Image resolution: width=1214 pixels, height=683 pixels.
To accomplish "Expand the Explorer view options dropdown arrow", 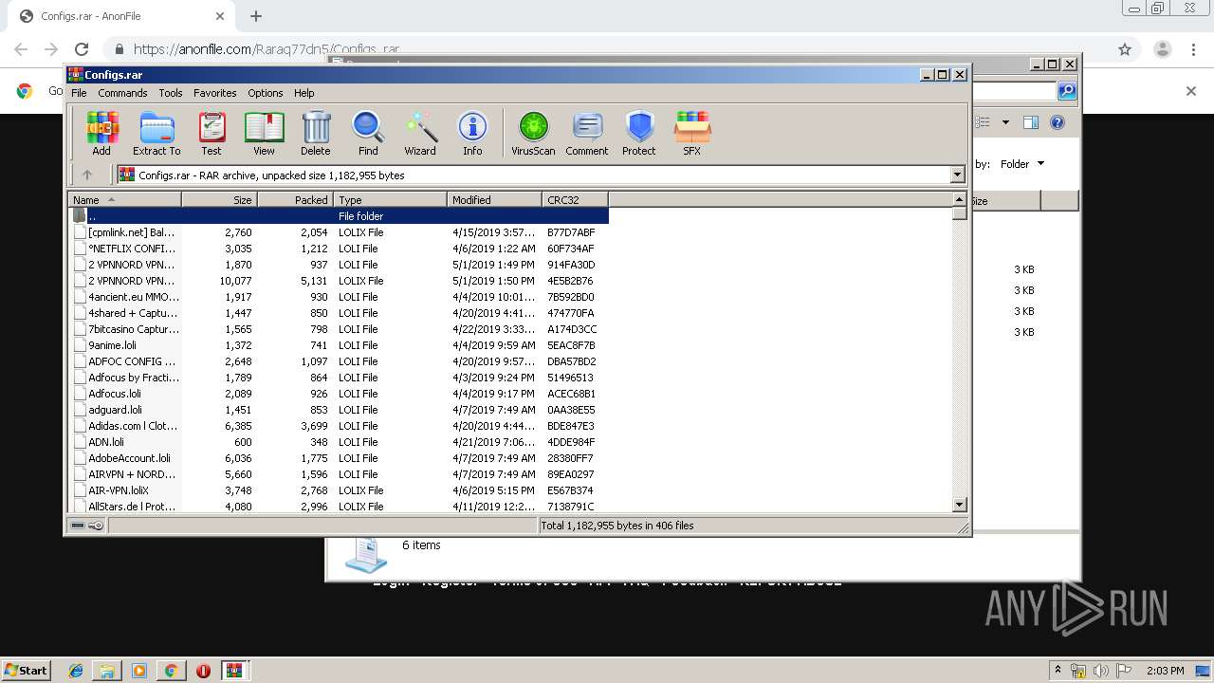I will point(1005,122).
